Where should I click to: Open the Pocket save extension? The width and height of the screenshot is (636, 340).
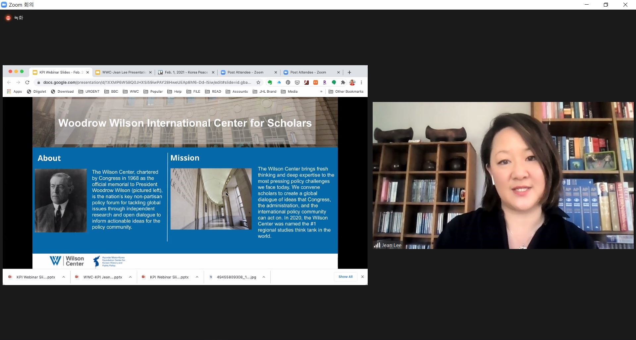click(x=297, y=82)
